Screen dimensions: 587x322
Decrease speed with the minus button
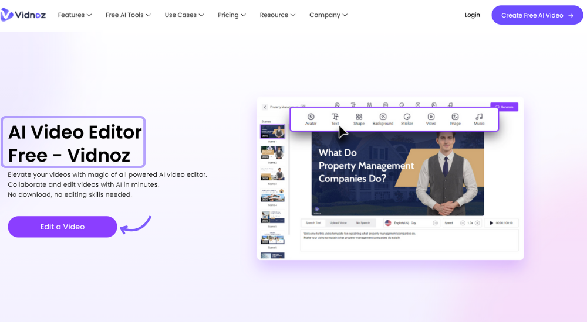463,223
